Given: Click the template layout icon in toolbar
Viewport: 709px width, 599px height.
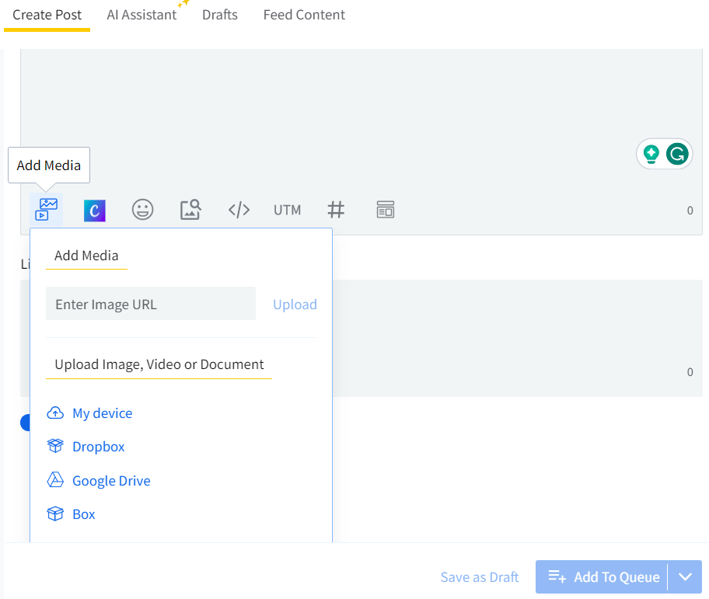Looking at the screenshot, I should [x=385, y=210].
